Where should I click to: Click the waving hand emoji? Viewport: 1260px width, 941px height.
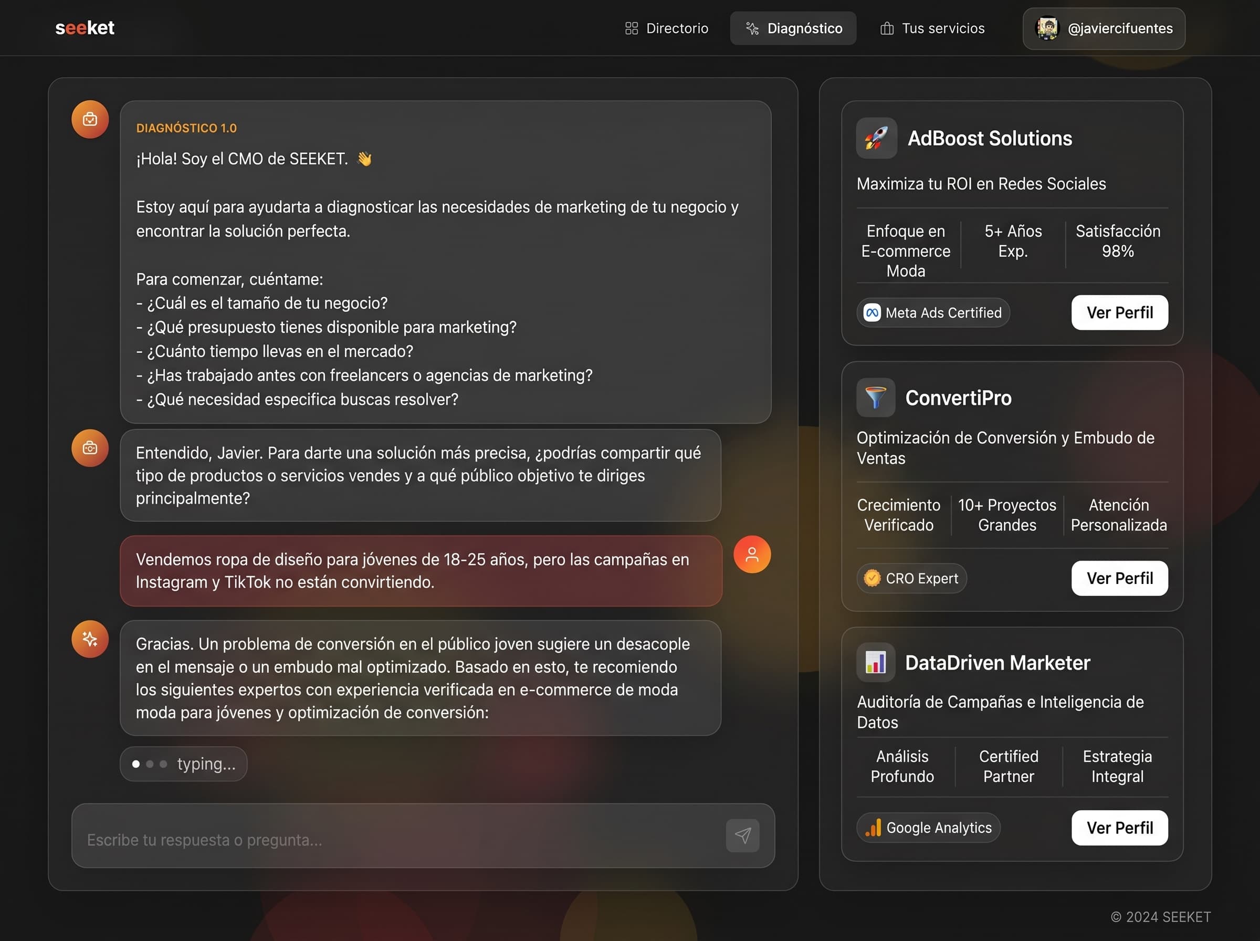point(364,159)
